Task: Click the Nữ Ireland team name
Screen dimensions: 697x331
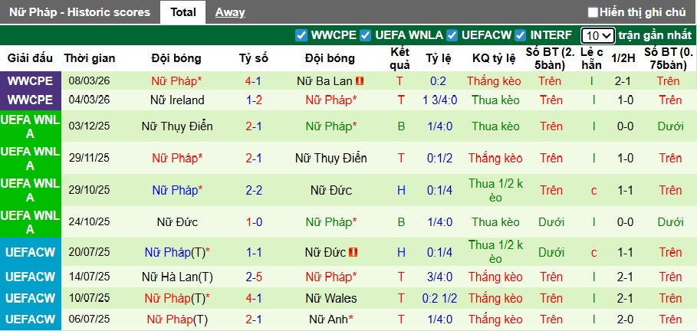Action: point(177,100)
